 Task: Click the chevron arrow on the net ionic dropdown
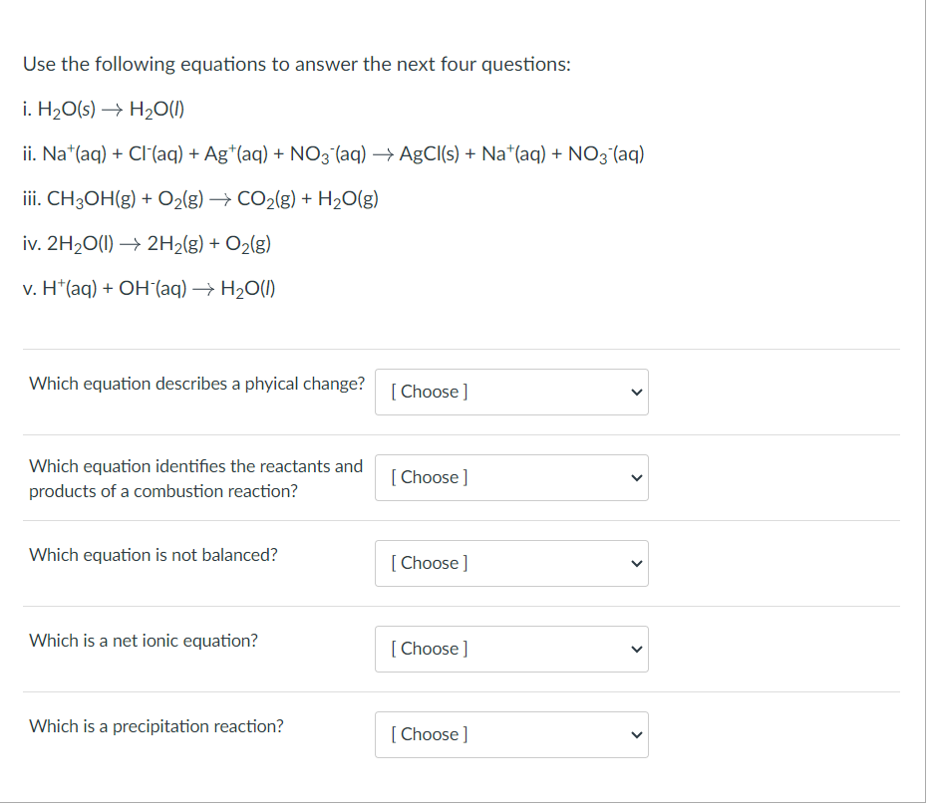coord(636,649)
